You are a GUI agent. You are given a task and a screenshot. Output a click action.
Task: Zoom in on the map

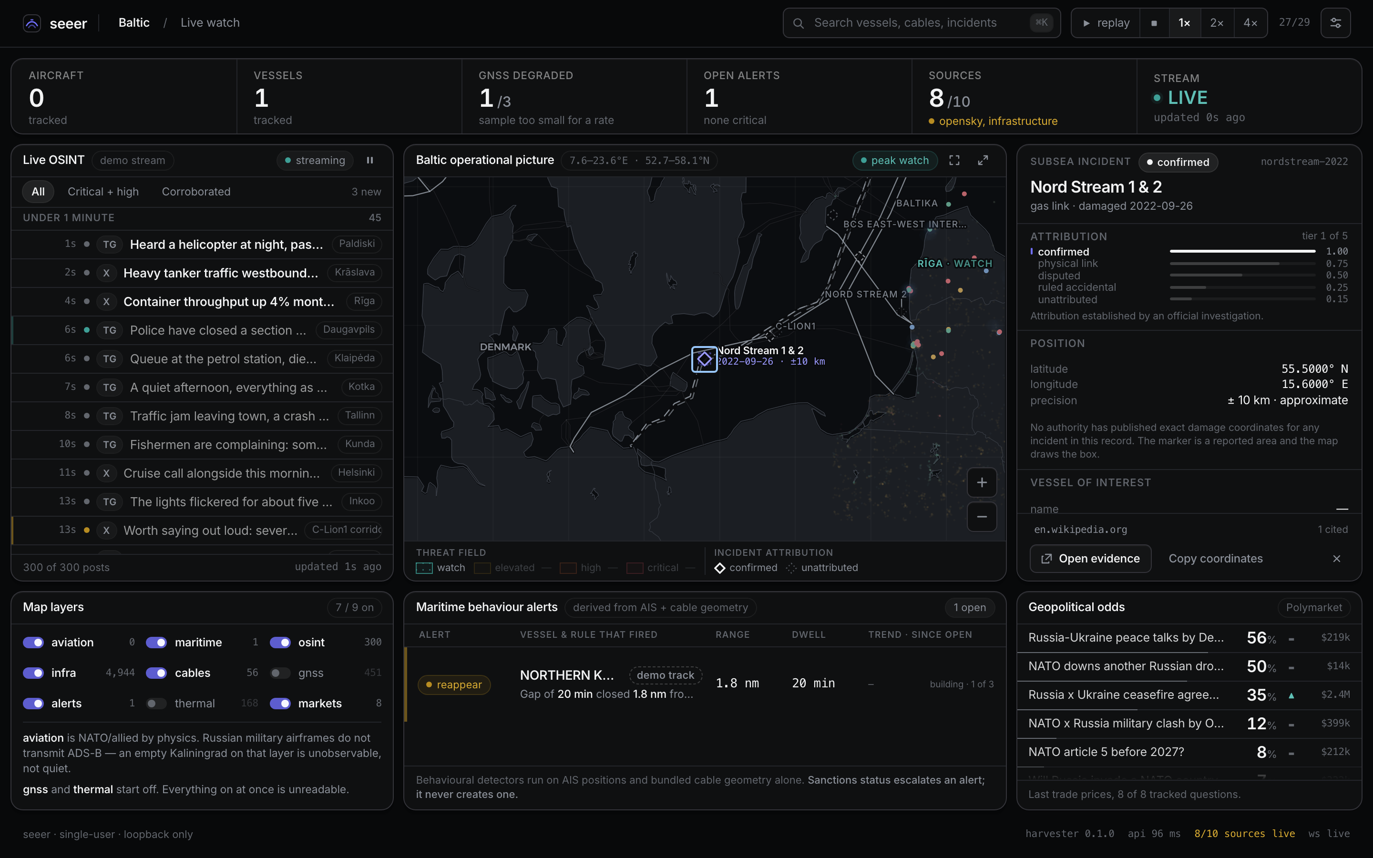coord(982,483)
